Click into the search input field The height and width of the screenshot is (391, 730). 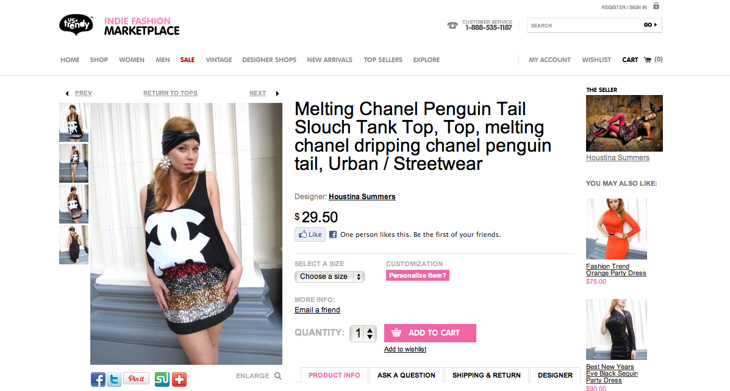[582, 26]
